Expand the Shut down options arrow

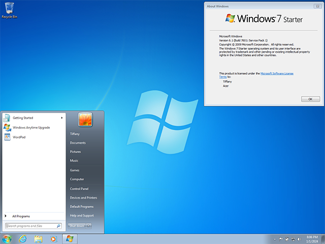89,225
